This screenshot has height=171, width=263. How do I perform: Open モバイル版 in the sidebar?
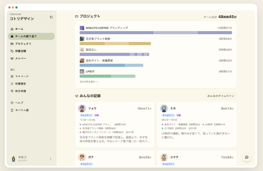click(x=32, y=110)
